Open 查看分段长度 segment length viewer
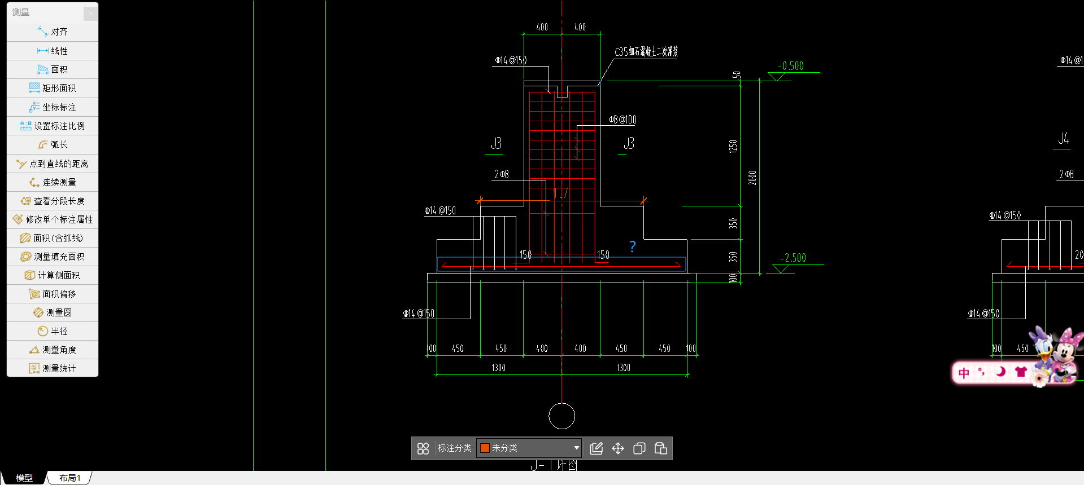 coord(53,201)
